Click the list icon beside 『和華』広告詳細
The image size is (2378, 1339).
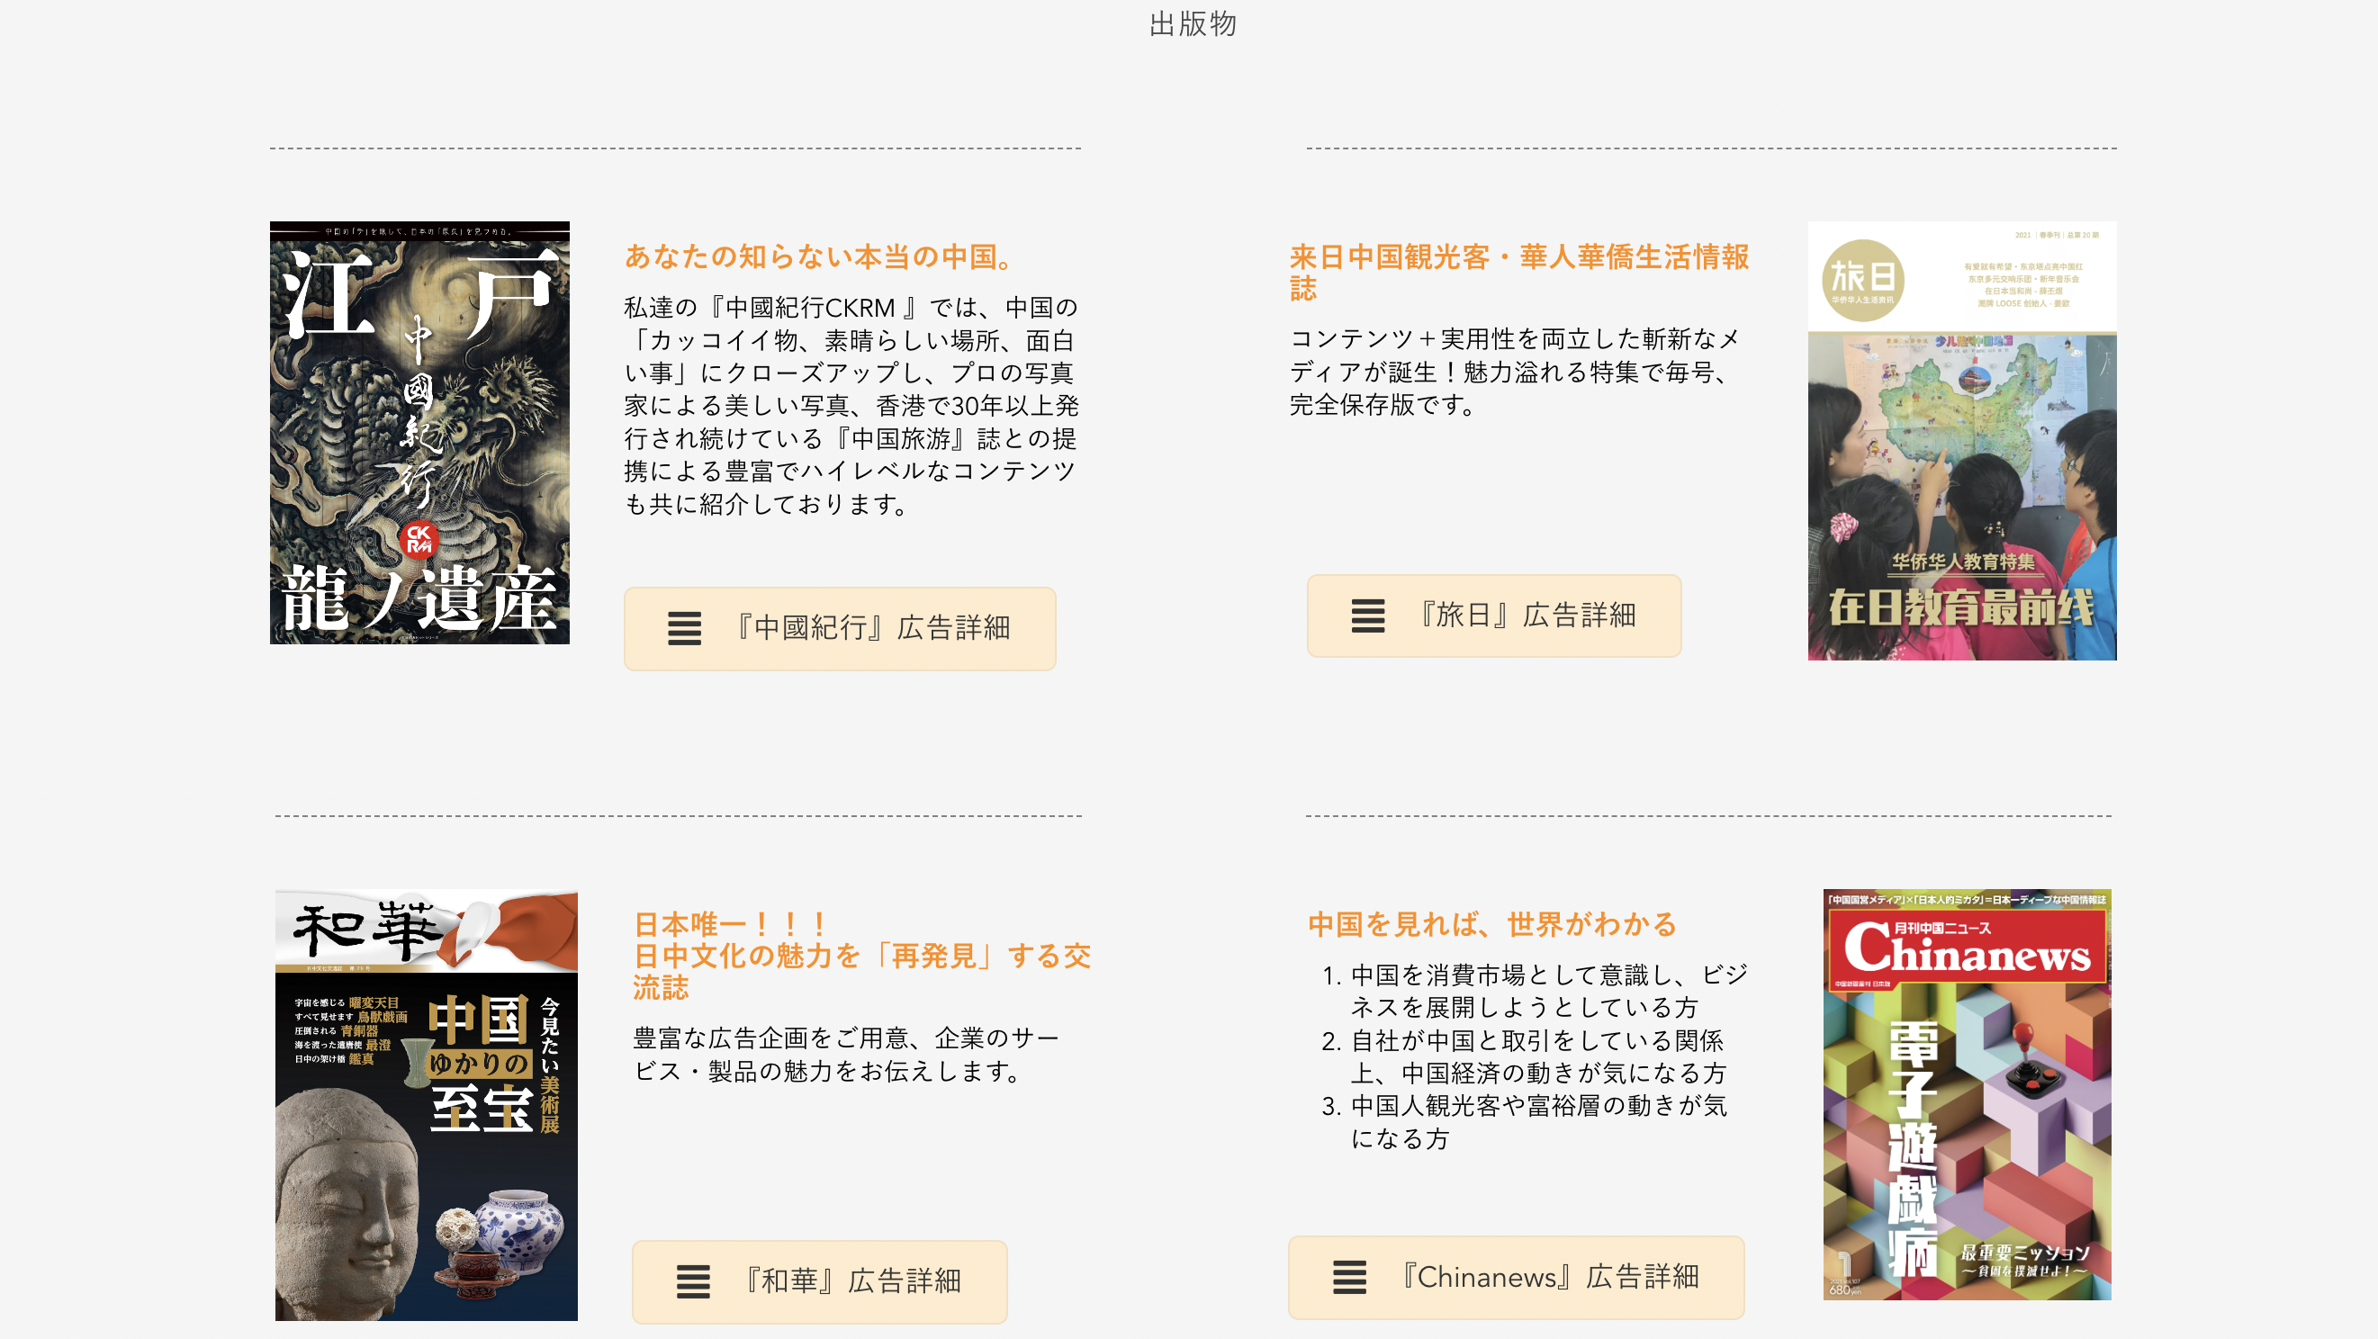tap(692, 1281)
